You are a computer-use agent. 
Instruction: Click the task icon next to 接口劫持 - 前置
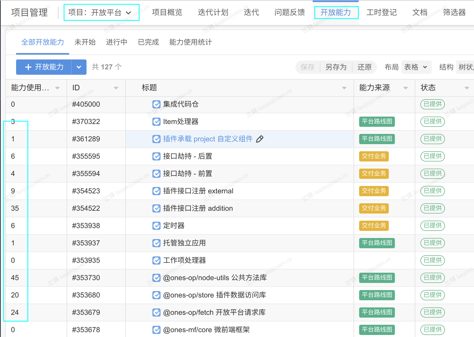(x=156, y=174)
